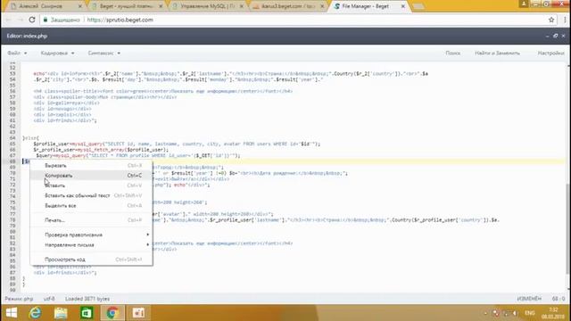Click line number 78 in the gutter
The image size is (571, 321).
(12, 220)
